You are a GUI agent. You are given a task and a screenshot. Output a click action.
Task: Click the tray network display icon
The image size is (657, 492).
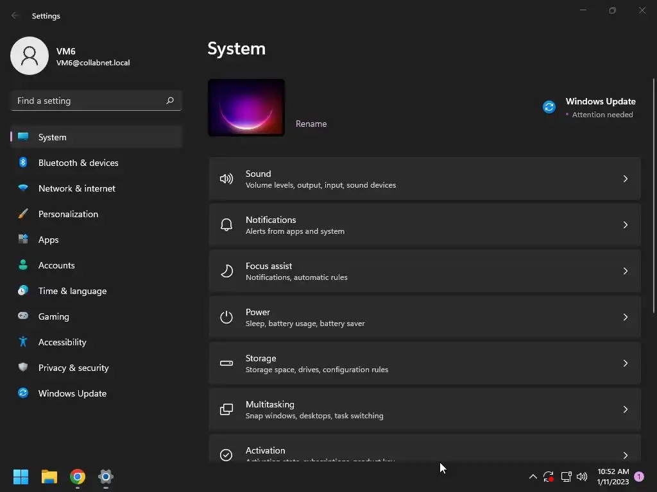[x=566, y=477]
